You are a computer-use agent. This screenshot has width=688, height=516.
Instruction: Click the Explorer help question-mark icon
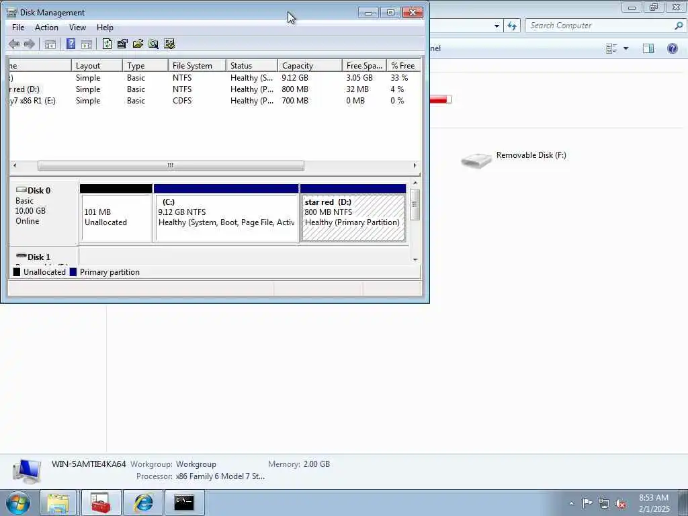[672, 48]
